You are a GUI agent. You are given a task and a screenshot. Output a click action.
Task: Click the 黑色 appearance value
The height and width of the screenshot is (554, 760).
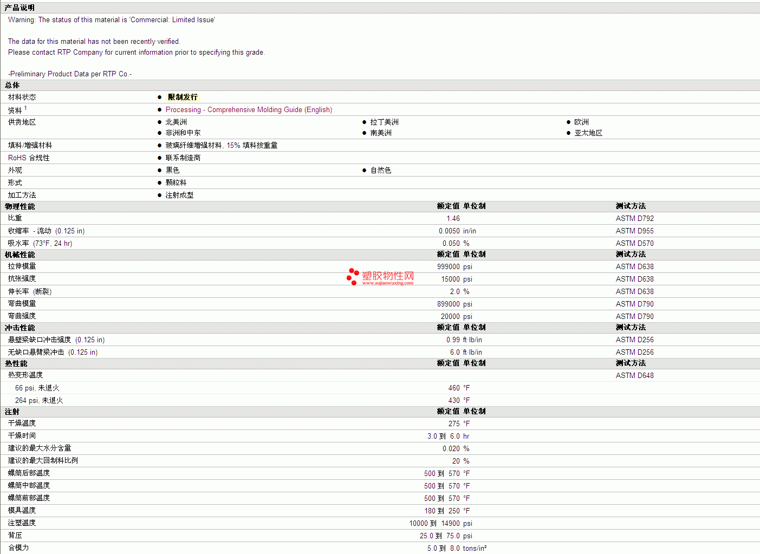pyautogui.click(x=172, y=170)
